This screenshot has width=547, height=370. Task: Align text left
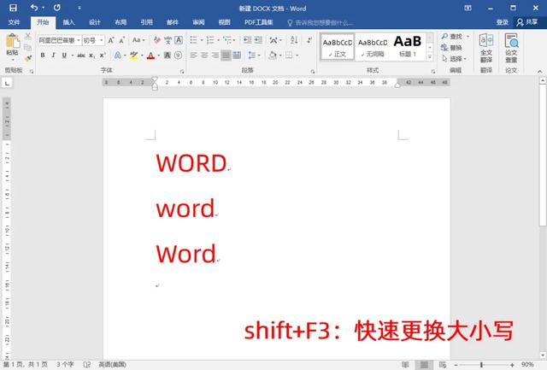tap(194, 55)
